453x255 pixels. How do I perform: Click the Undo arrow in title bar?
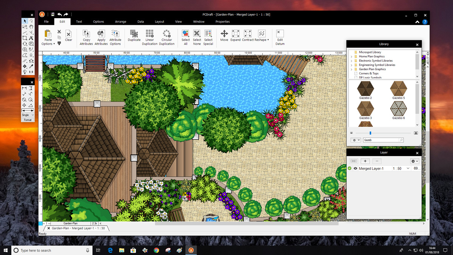[x=59, y=14]
